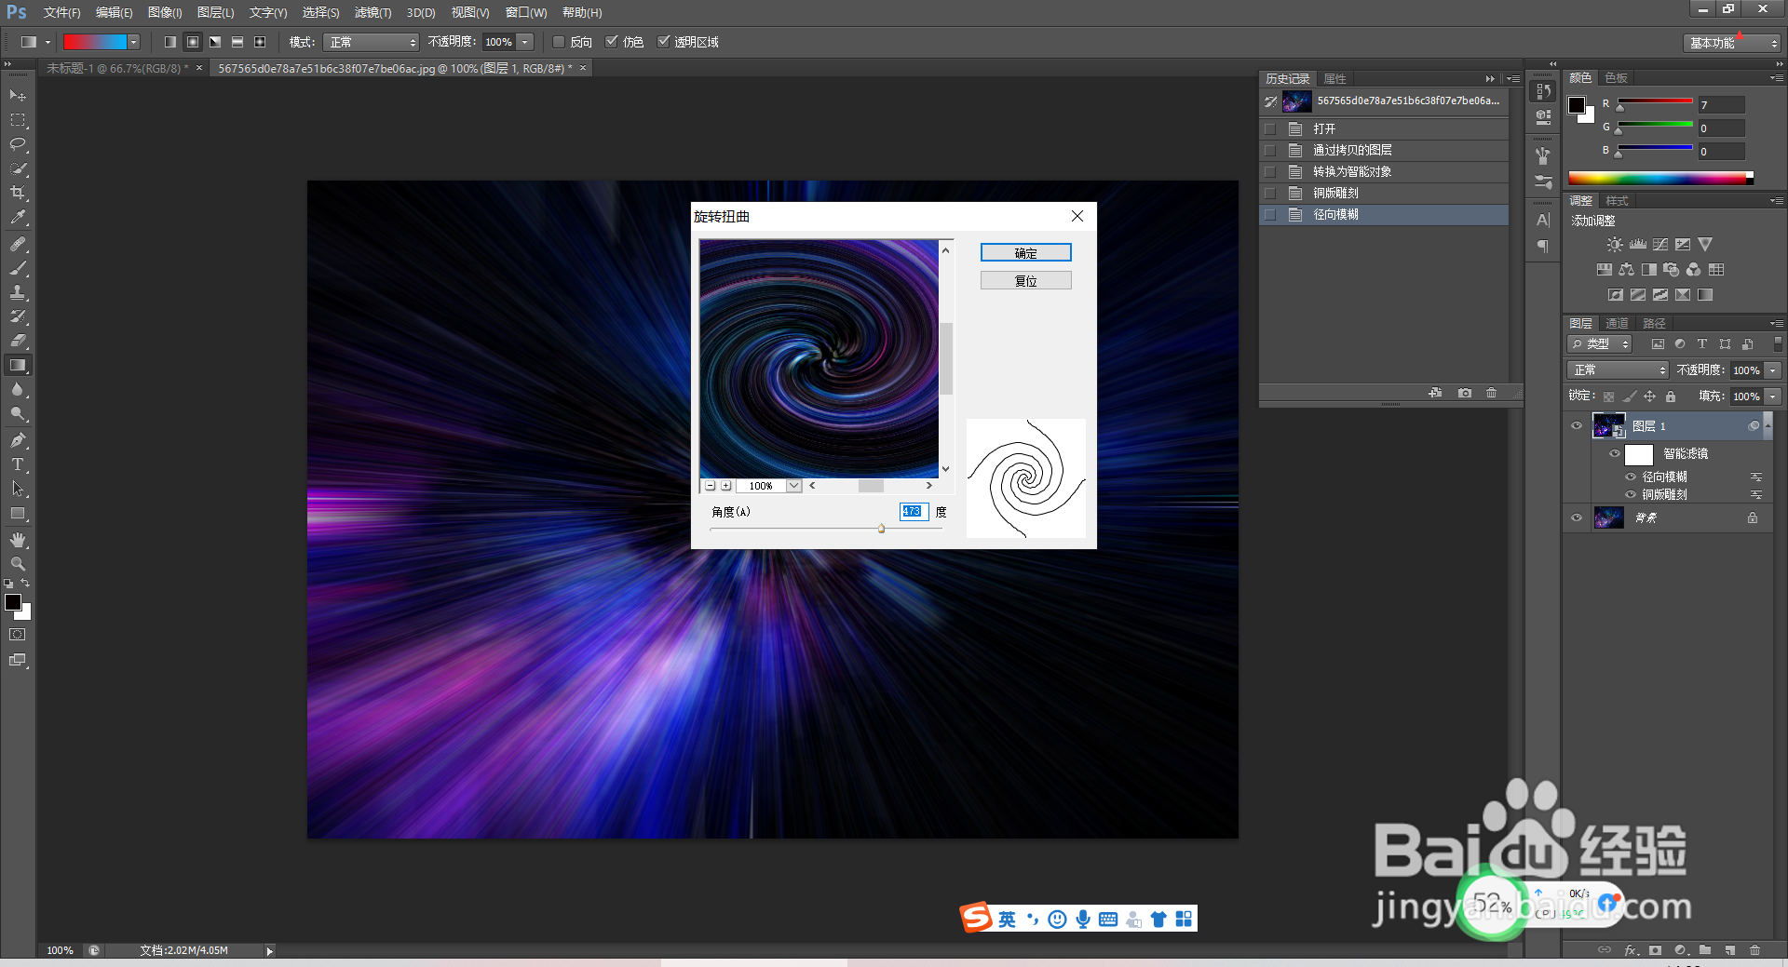1788x967 pixels.
Task: Open layer filter 类型 dropdown
Action: pos(1600,344)
